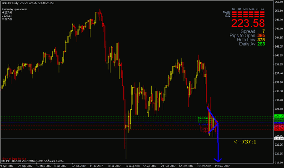The height and width of the screenshot is (168, 284).
Task: Click the 241.15 price axis label
Action: coord(279,55)
